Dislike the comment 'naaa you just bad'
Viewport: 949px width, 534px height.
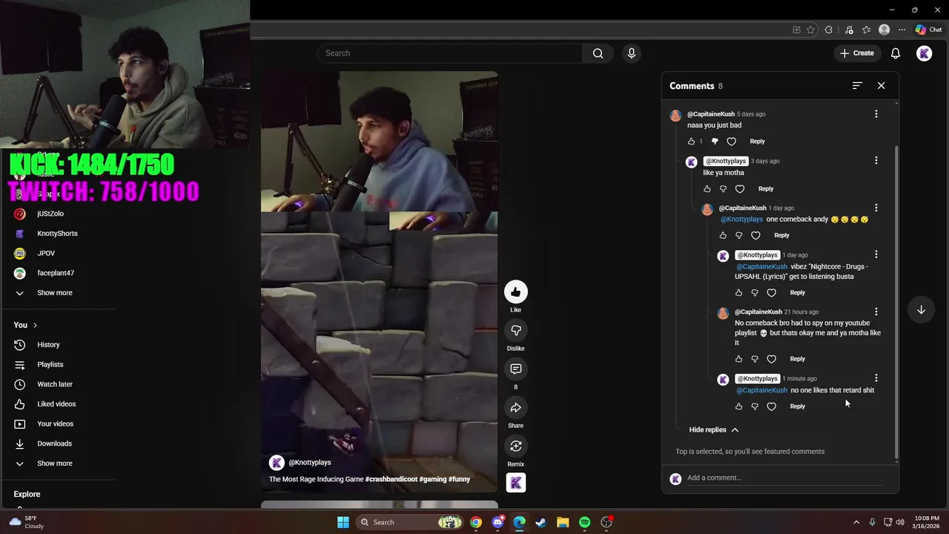(715, 142)
